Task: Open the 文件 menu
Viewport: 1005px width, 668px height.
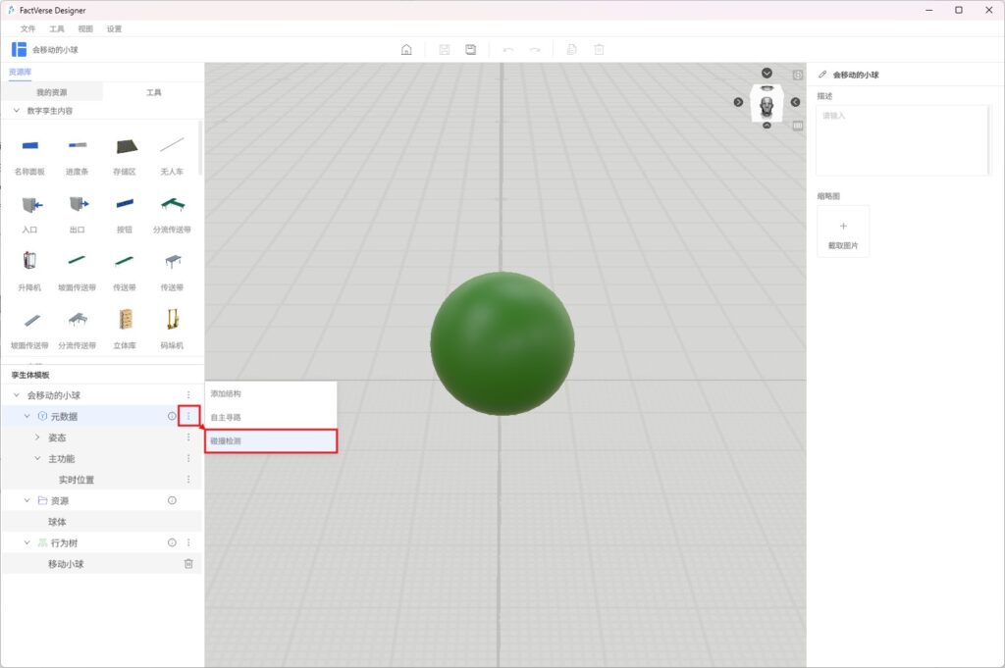Action: point(27,28)
